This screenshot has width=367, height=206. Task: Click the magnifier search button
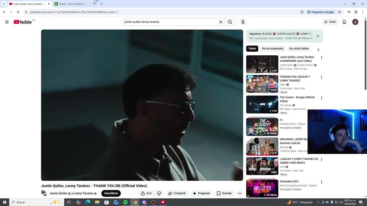tap(230, 22)
